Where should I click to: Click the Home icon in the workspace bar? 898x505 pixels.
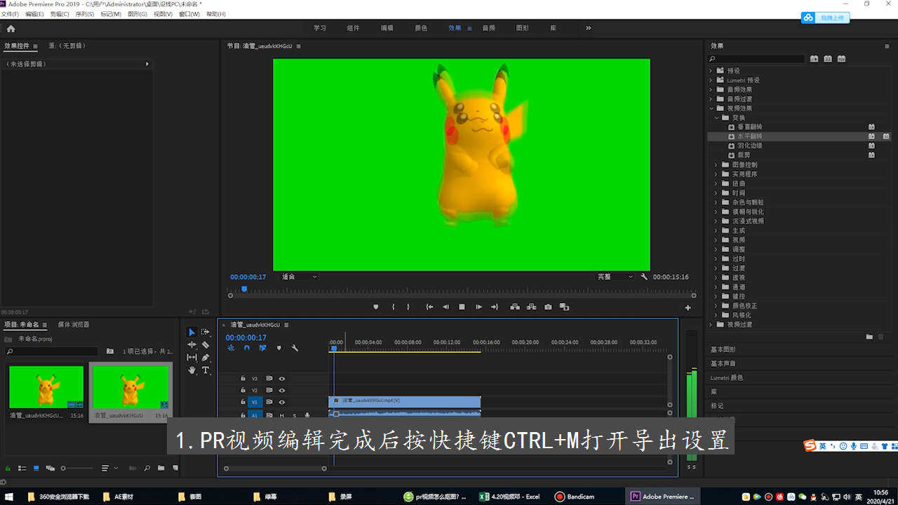pos(11,29)
